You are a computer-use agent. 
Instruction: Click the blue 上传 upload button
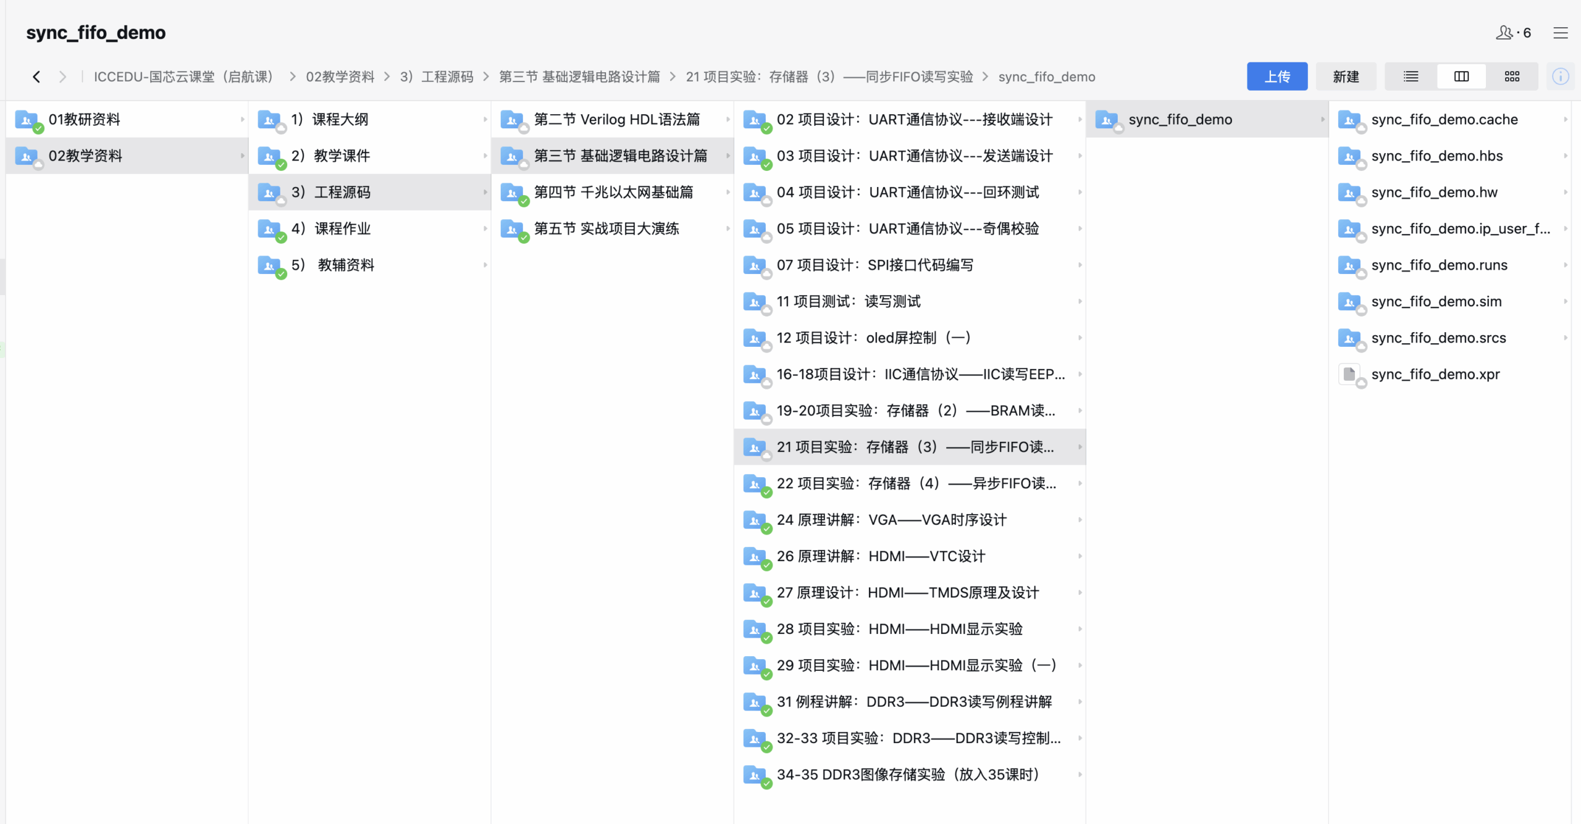pyautogui.click(x=1277, y=77)
